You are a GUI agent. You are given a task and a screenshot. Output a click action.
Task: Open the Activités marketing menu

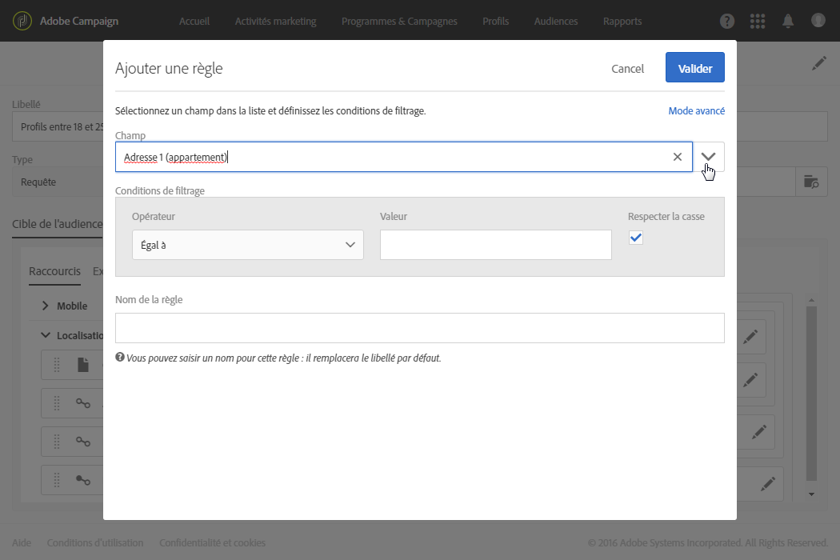(x=275, y=21)
